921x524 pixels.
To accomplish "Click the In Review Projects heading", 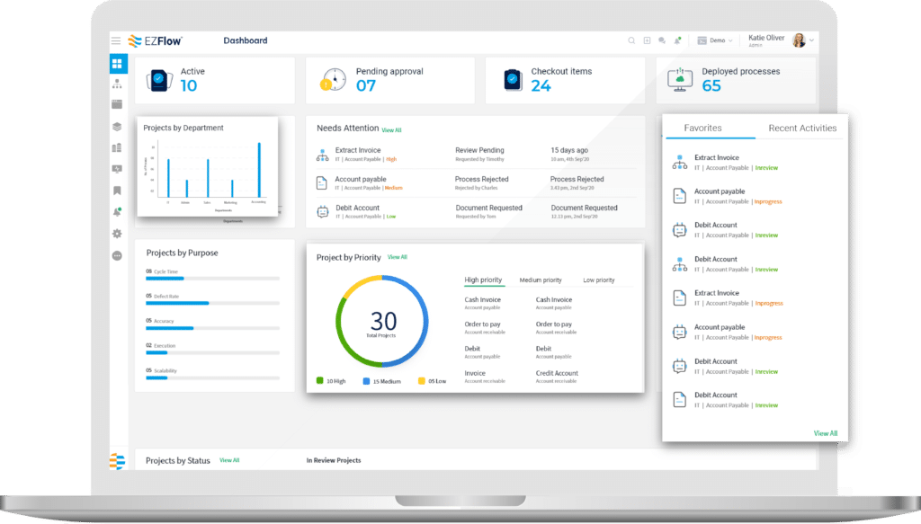I will [x=334, y=460].
